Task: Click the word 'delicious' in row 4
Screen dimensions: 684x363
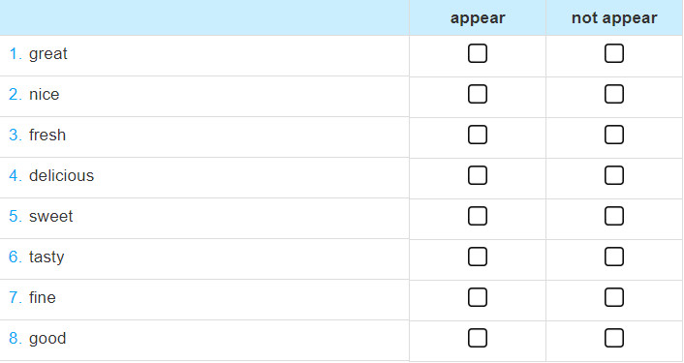Action: tap(61, 175)
